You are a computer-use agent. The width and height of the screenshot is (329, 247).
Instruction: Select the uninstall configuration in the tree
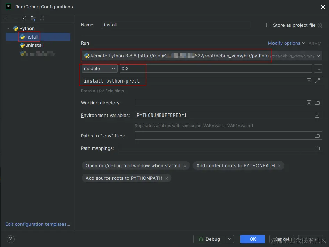(32, 45)
